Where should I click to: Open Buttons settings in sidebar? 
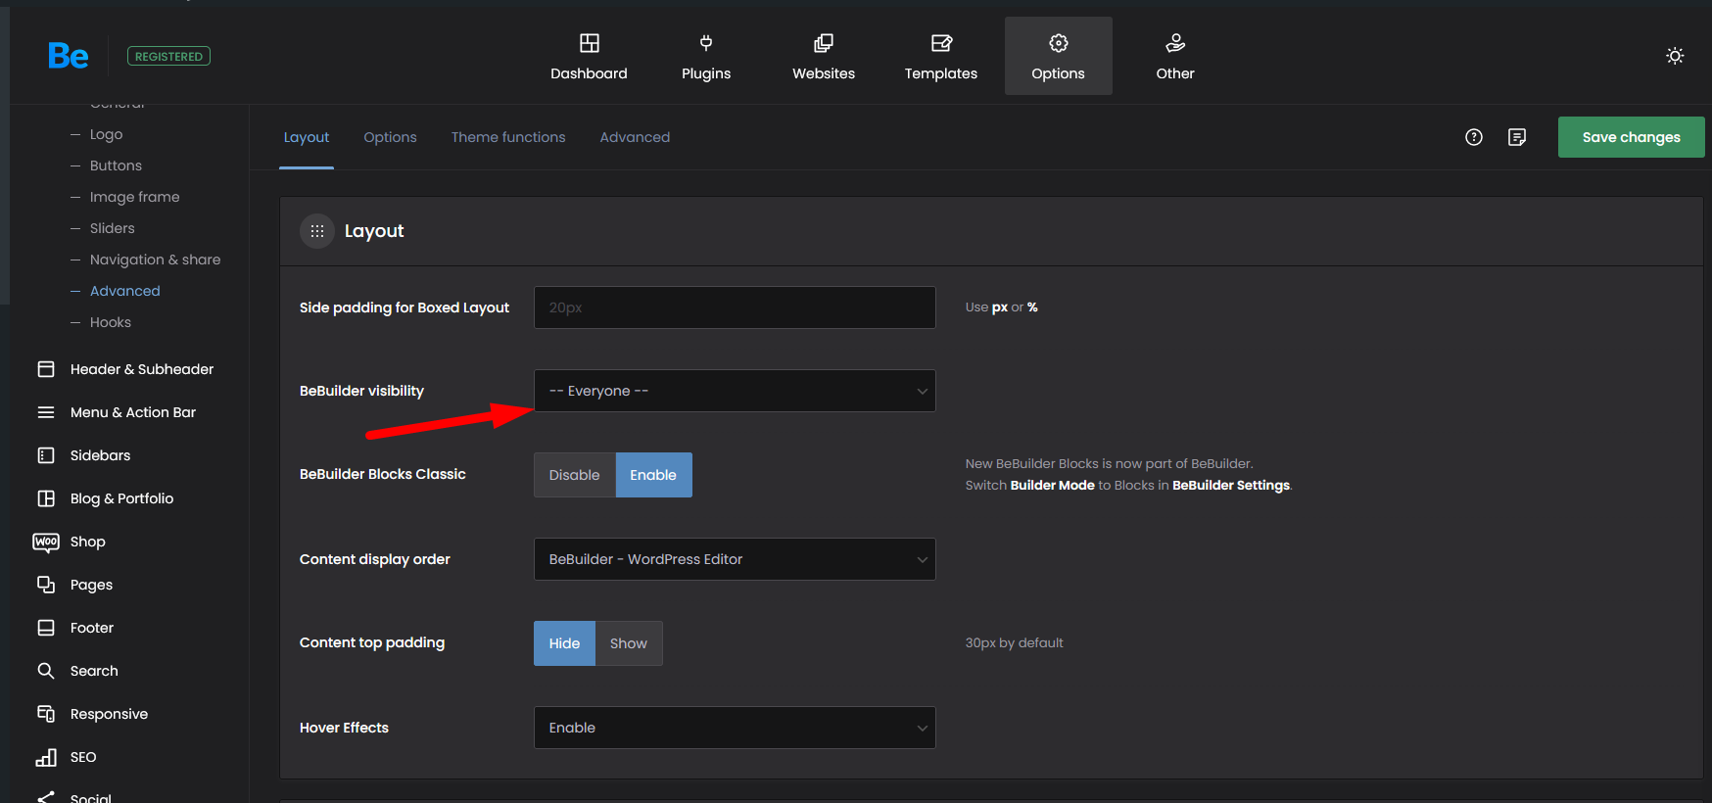pos(116,165)
